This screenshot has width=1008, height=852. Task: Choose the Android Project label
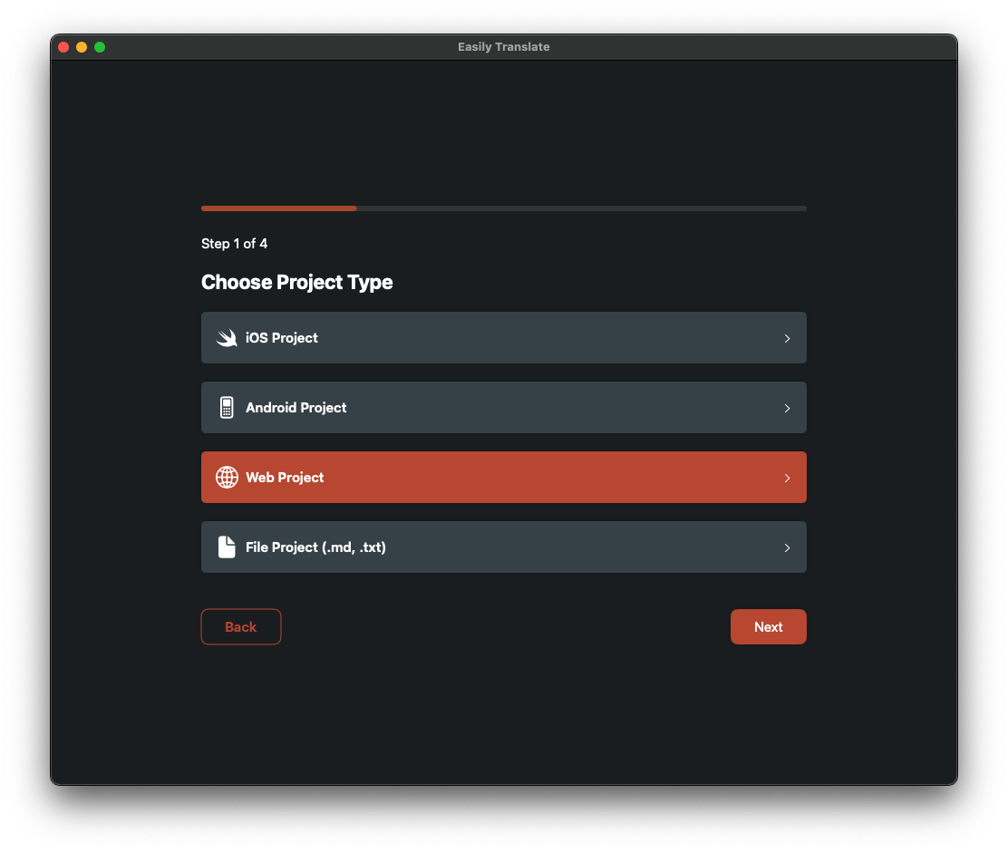tap(296, 408)
